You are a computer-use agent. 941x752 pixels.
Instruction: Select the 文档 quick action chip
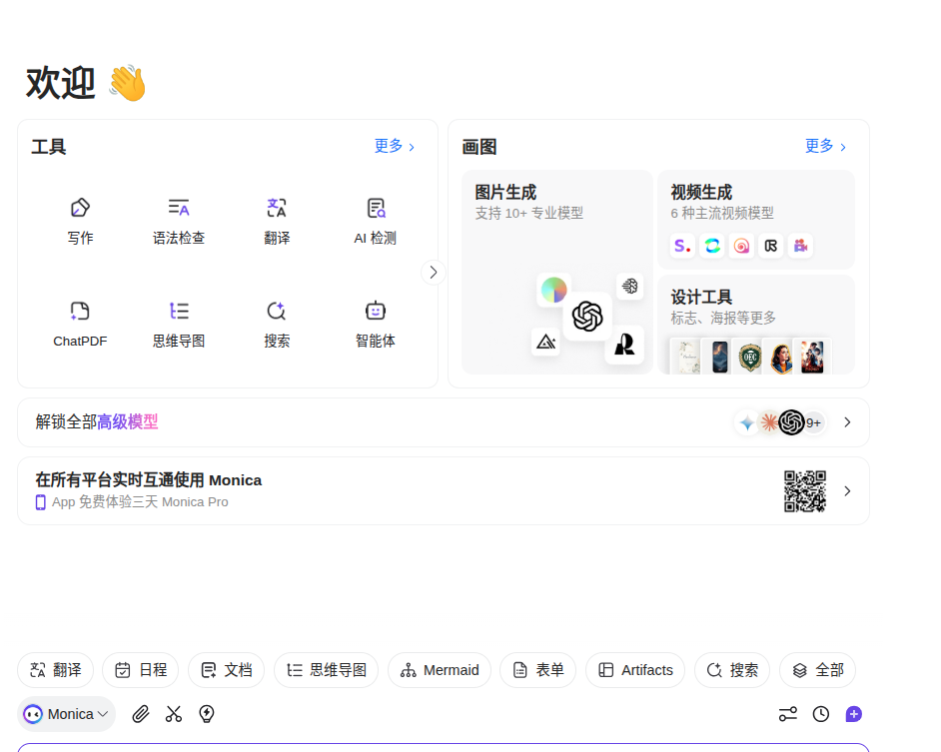tap(226, 670)
